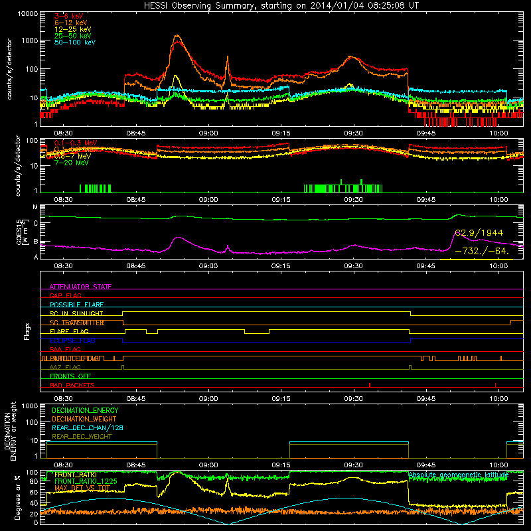
Task: Select the cyan 50-100 keV legend label
Action: tap(75, 42)
